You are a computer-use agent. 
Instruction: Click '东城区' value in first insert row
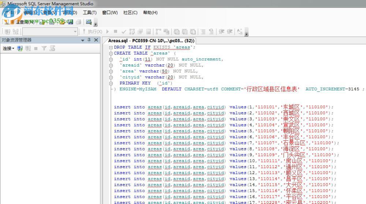click(x=291, y=107)
